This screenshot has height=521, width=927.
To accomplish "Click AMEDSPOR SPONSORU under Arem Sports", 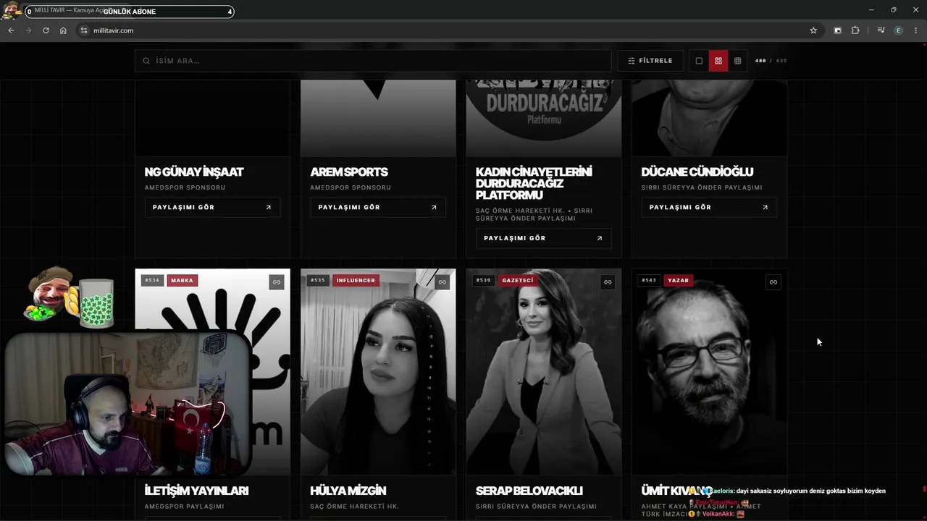I will pyautogui.click(x=351, y=187).
